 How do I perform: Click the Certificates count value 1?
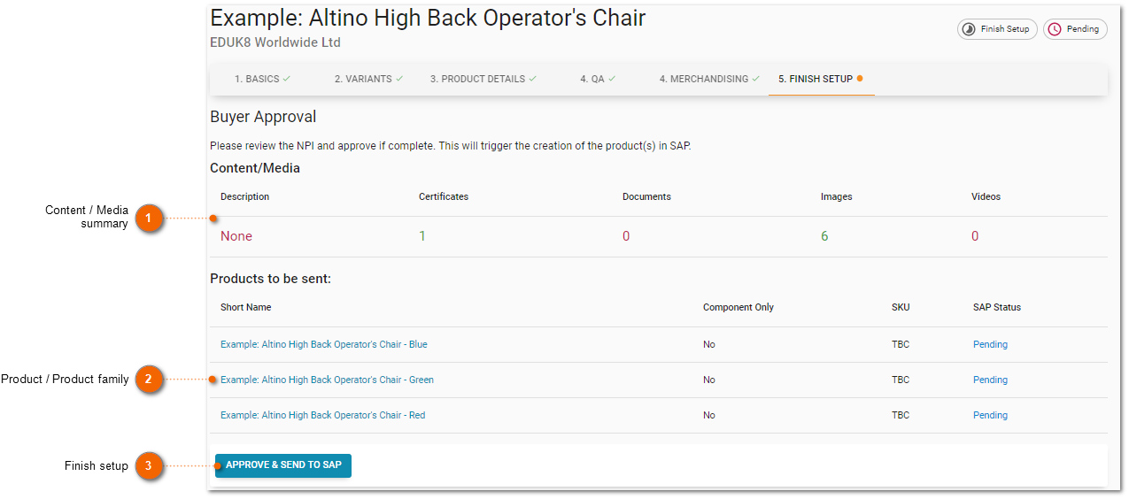point(422,236)
